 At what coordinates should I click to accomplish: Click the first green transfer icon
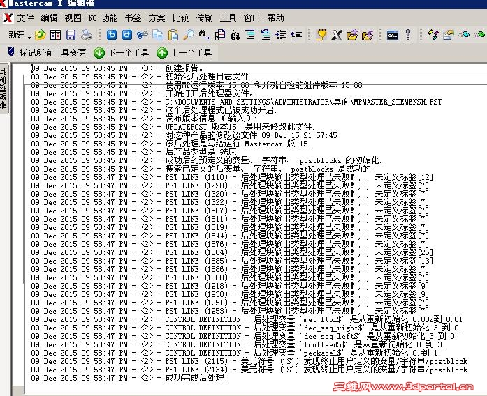point(464,34)
